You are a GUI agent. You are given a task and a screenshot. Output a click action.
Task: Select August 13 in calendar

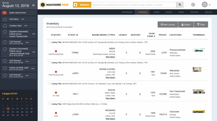(x=8, y=109)
